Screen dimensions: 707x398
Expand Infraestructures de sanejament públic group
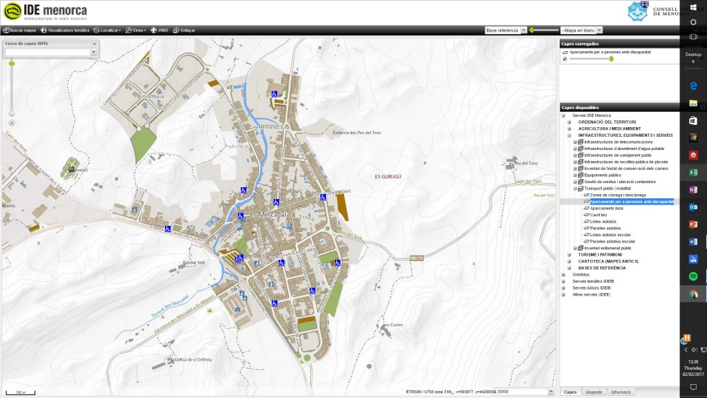tap(575, 155)
